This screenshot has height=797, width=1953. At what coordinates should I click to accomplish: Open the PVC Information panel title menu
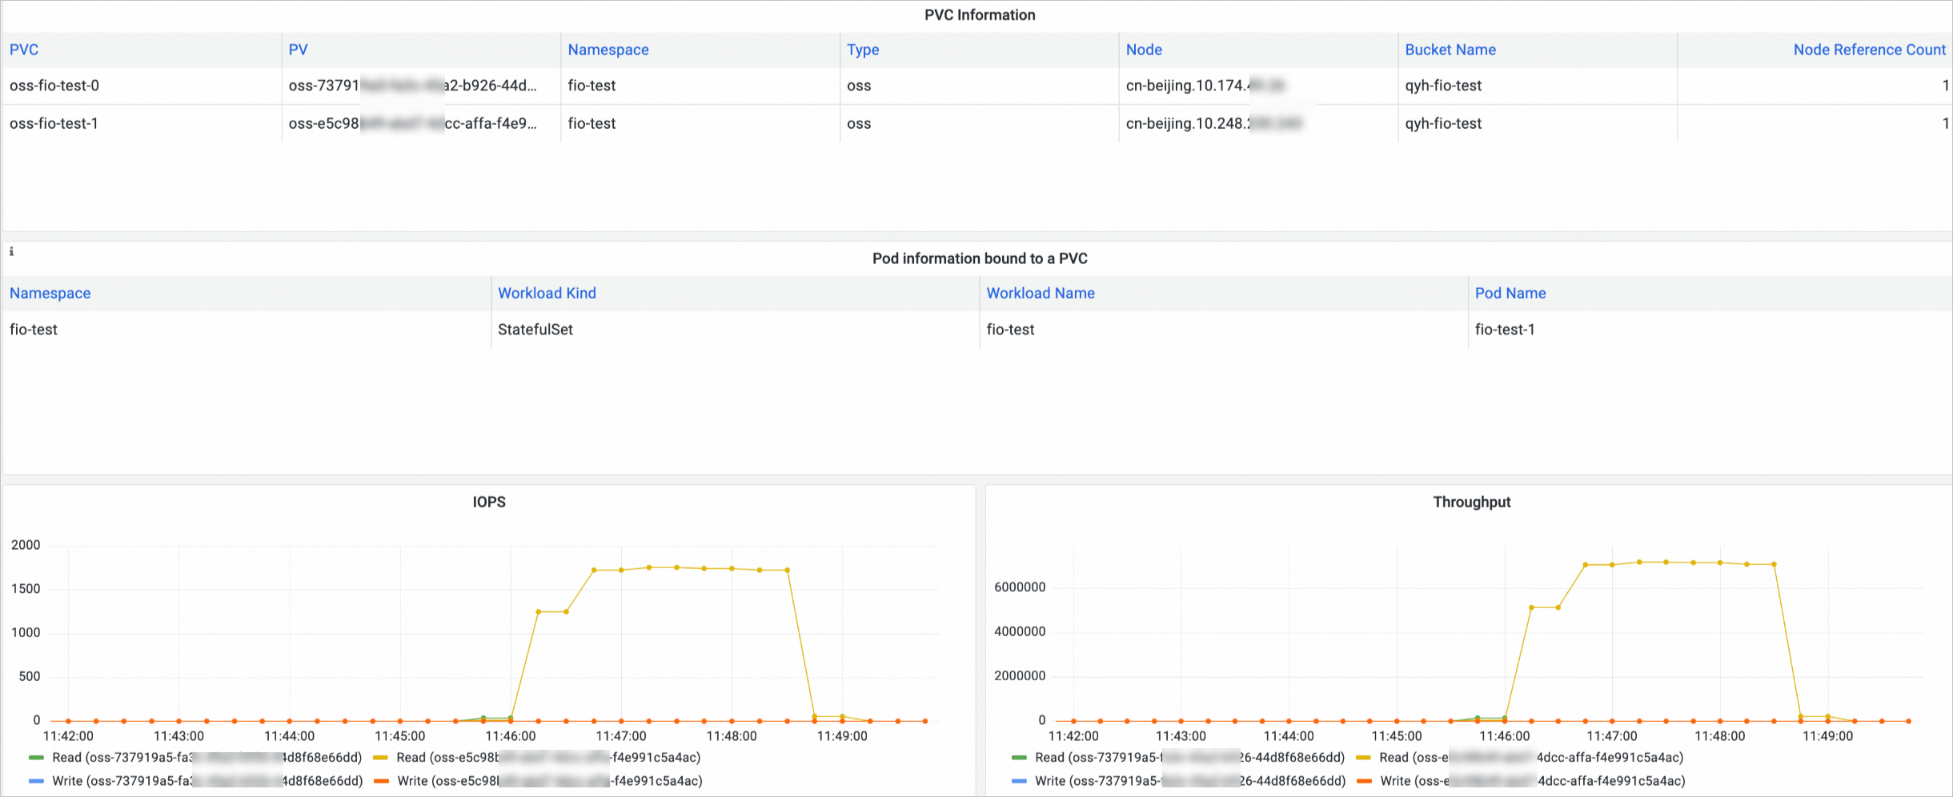(x=980, y=15)
